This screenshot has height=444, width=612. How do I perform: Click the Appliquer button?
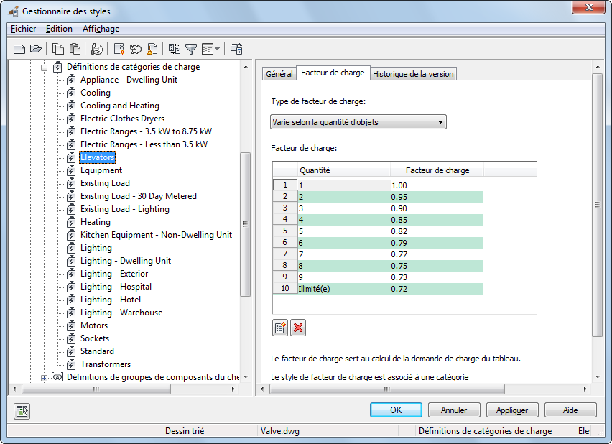point(511,410)
